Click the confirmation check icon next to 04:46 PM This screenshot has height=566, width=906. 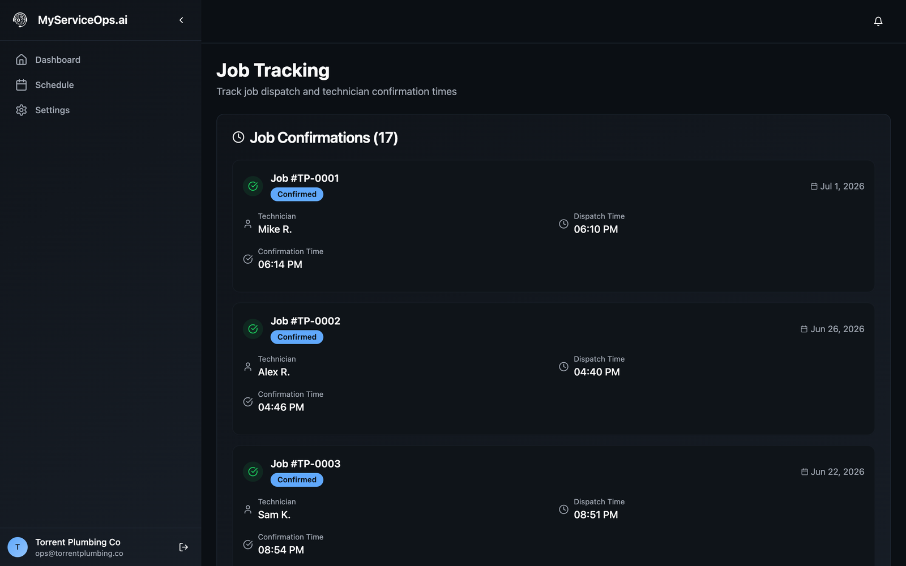pos(248,401)
